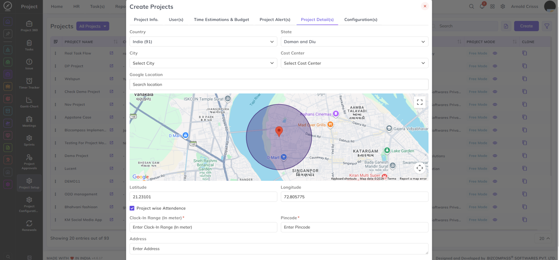Switch to Configuration(s) tab
This screenshot has width=559, height=260.
[x=361, y=20]
